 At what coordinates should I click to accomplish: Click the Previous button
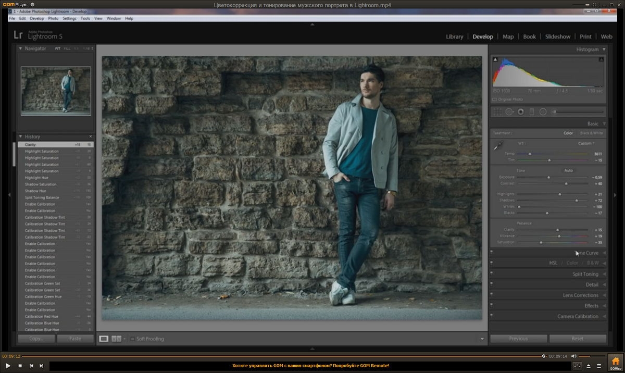point(518,339)
